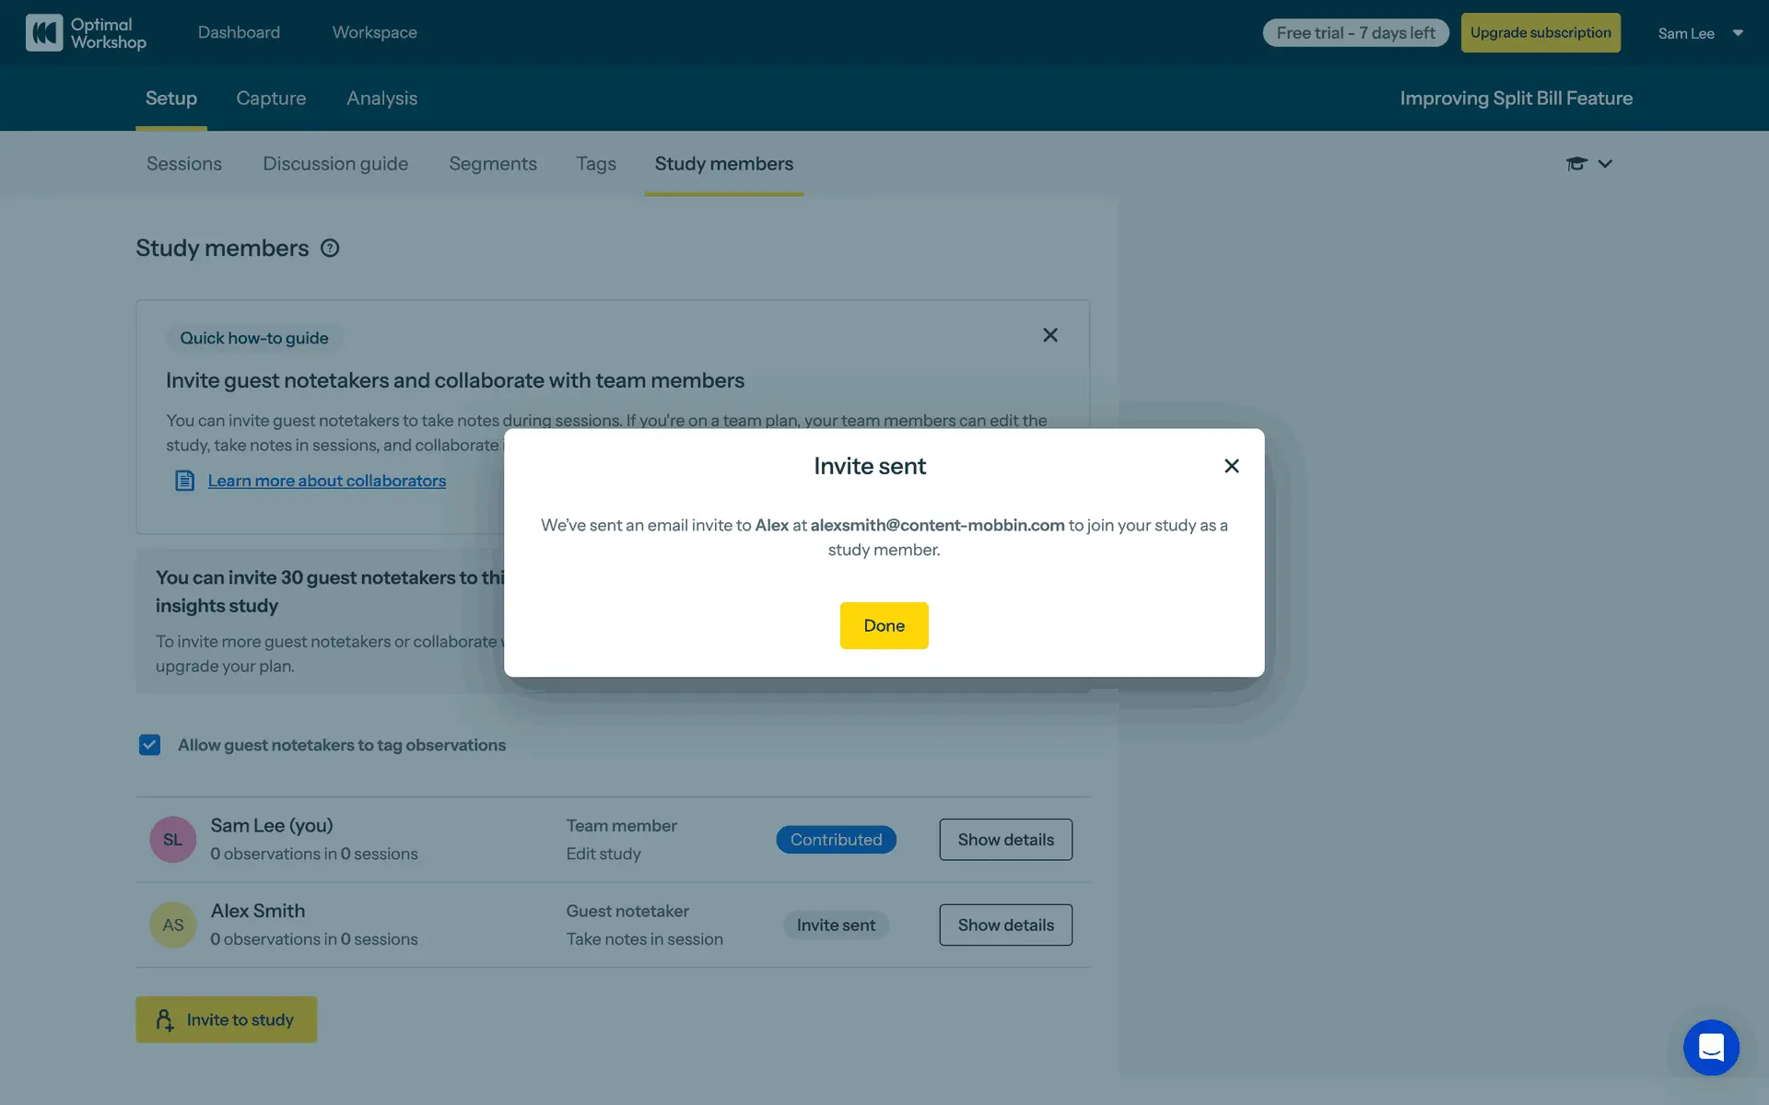Click the graduation cap learning icon
Viewport: 1769px width, 1105px height.
click(x=1576, y=164)
